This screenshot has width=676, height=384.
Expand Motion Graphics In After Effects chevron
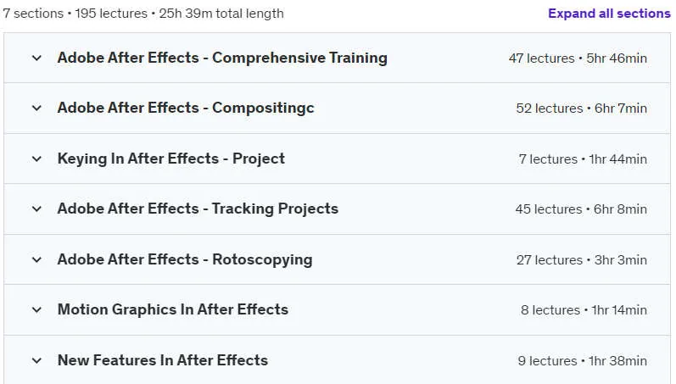36,309
